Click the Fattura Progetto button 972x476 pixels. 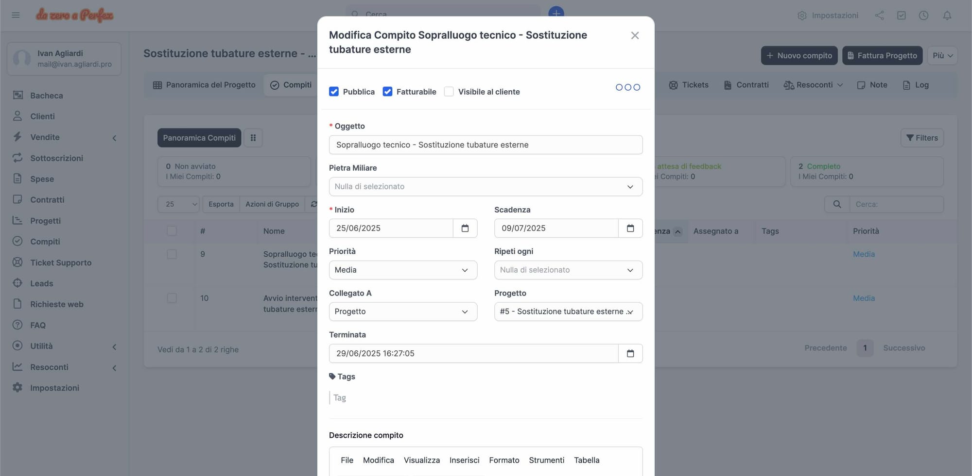click(x=882, y=56)
